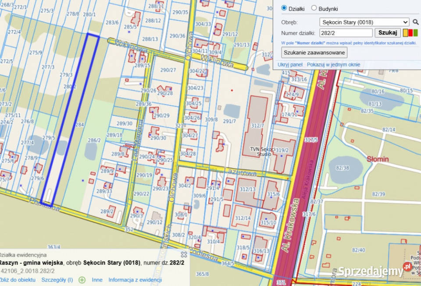Click the yellow color swatch beside Szukaj
This screenshot has height=286, width=421.
click(x=405, y=33)
